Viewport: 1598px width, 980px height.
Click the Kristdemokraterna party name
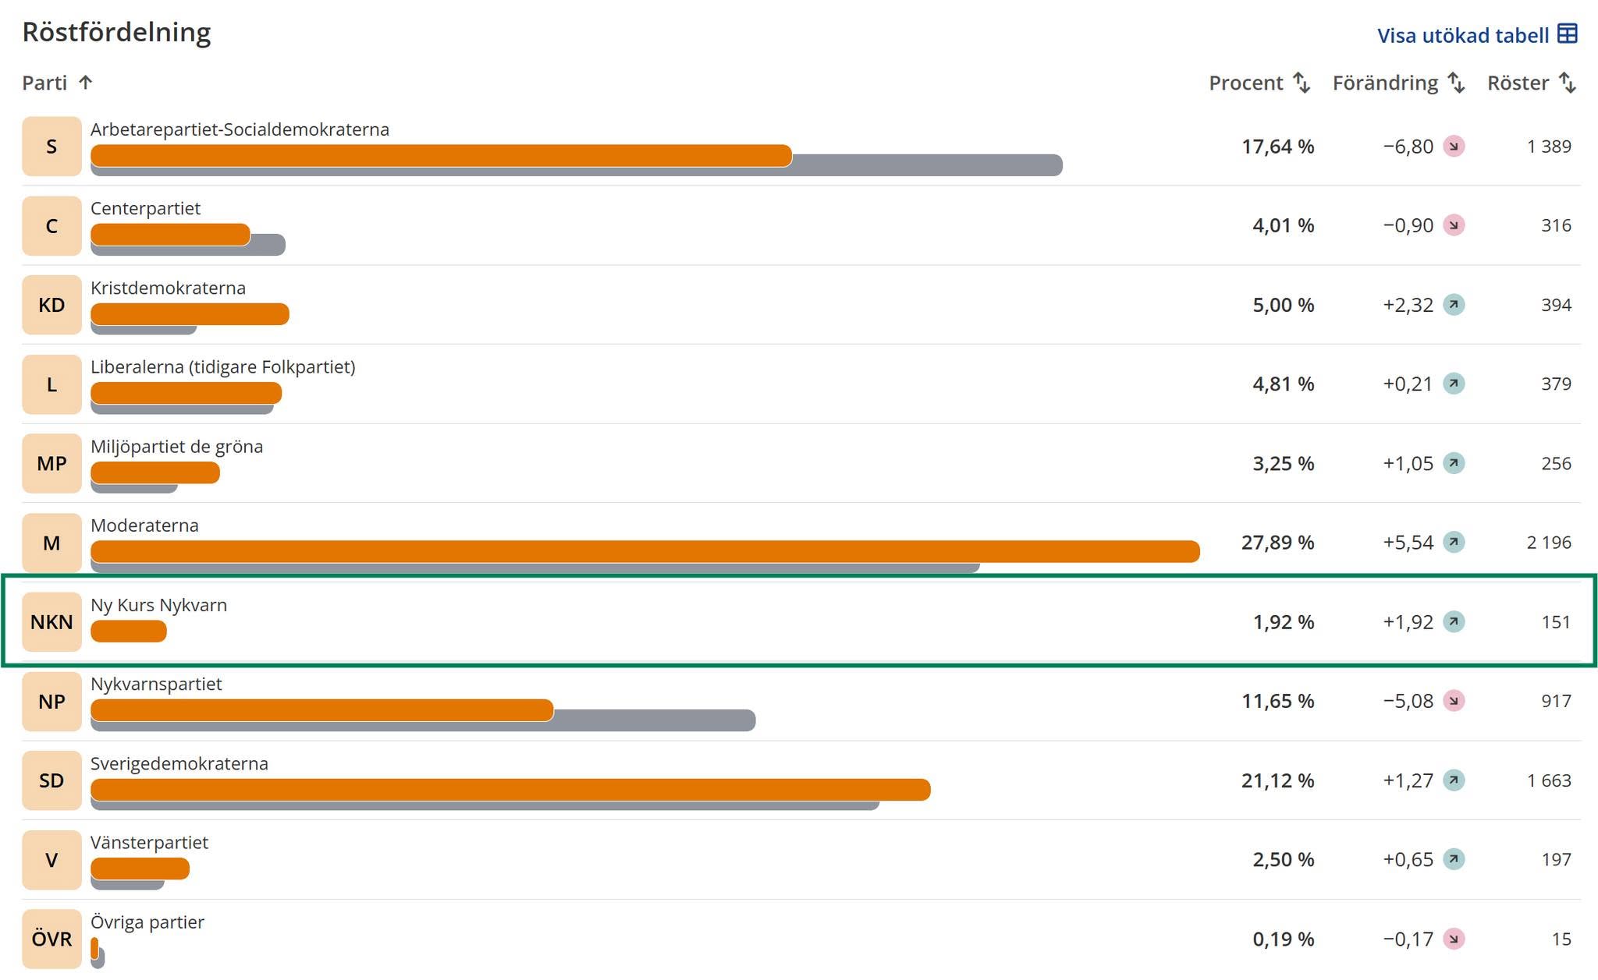pos(168,288)
